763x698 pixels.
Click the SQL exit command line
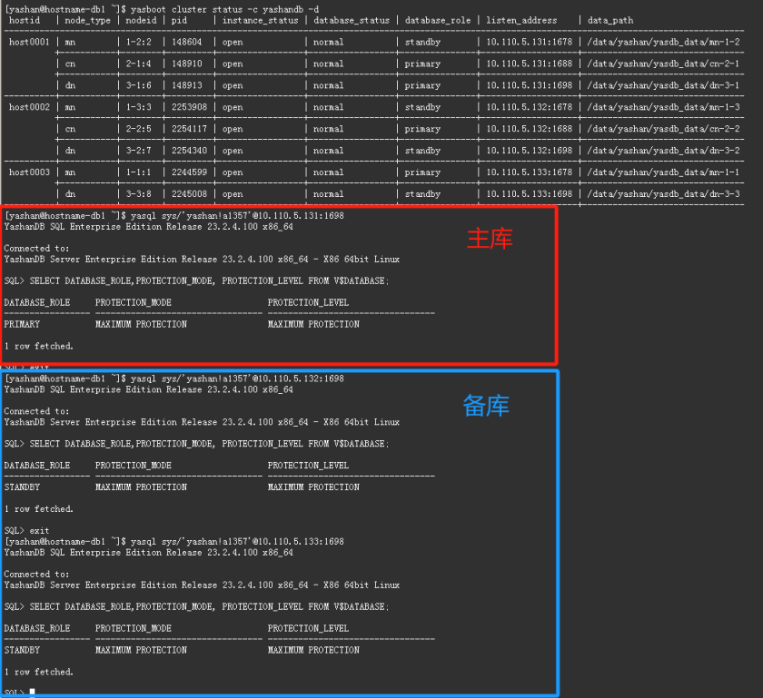(x=26, y=531)
